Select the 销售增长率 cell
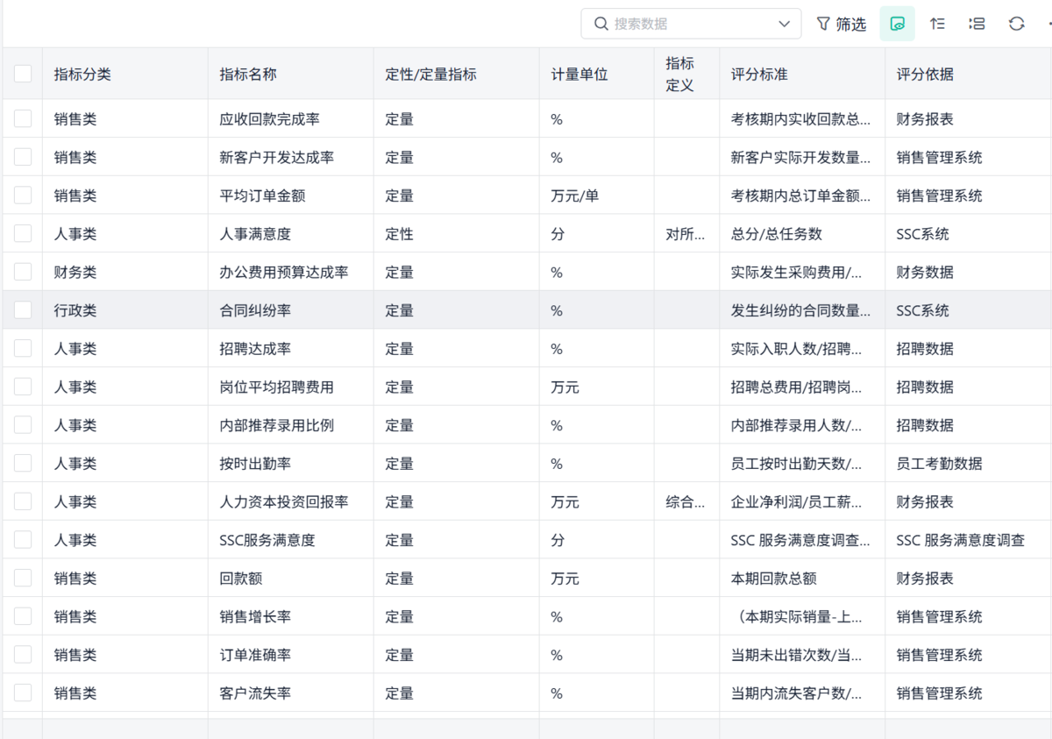The width and height of the screenshot is (1052, 739). tap(291, 616)
